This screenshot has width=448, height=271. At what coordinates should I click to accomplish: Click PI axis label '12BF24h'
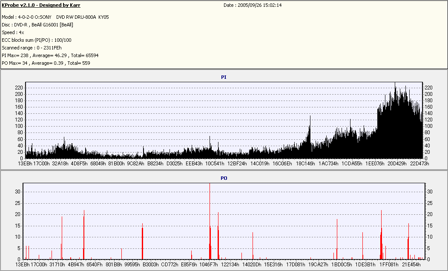237,164
